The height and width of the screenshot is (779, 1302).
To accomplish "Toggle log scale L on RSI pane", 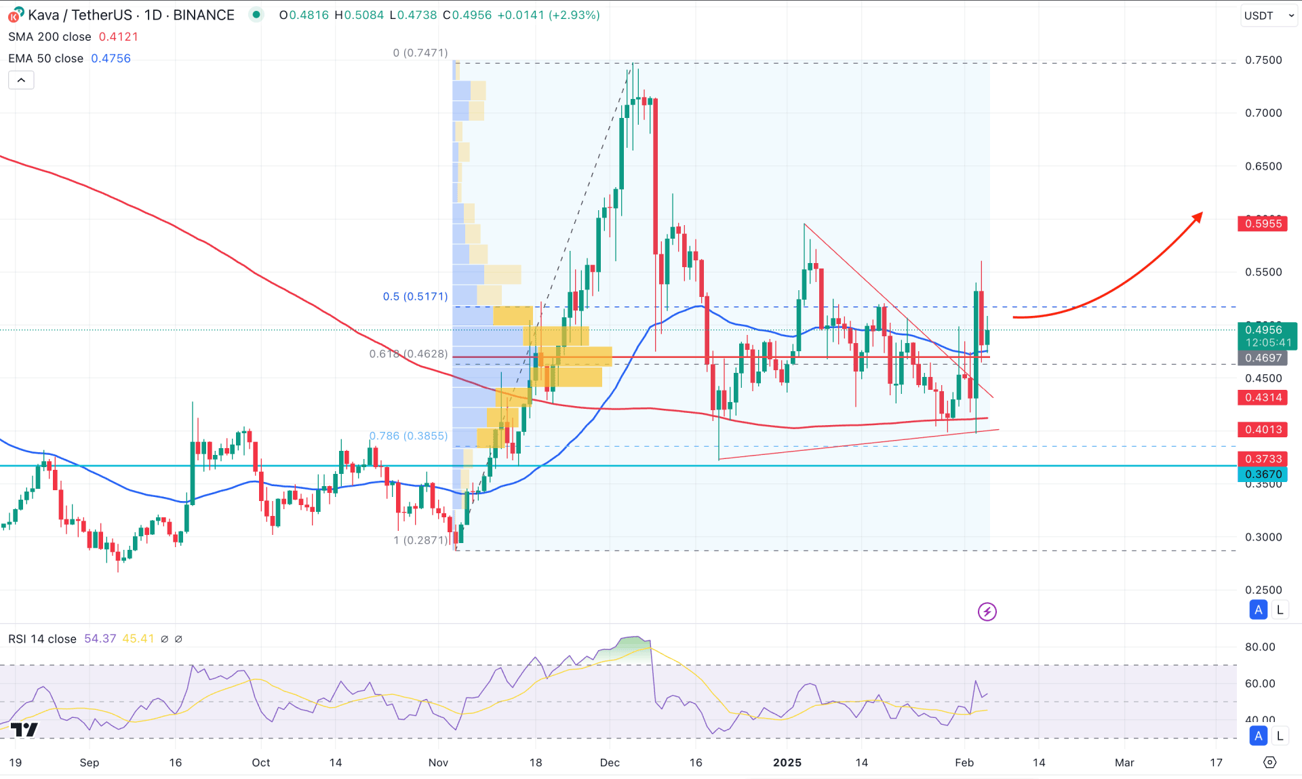I will pyautogui.click(x=1280, y=736).
